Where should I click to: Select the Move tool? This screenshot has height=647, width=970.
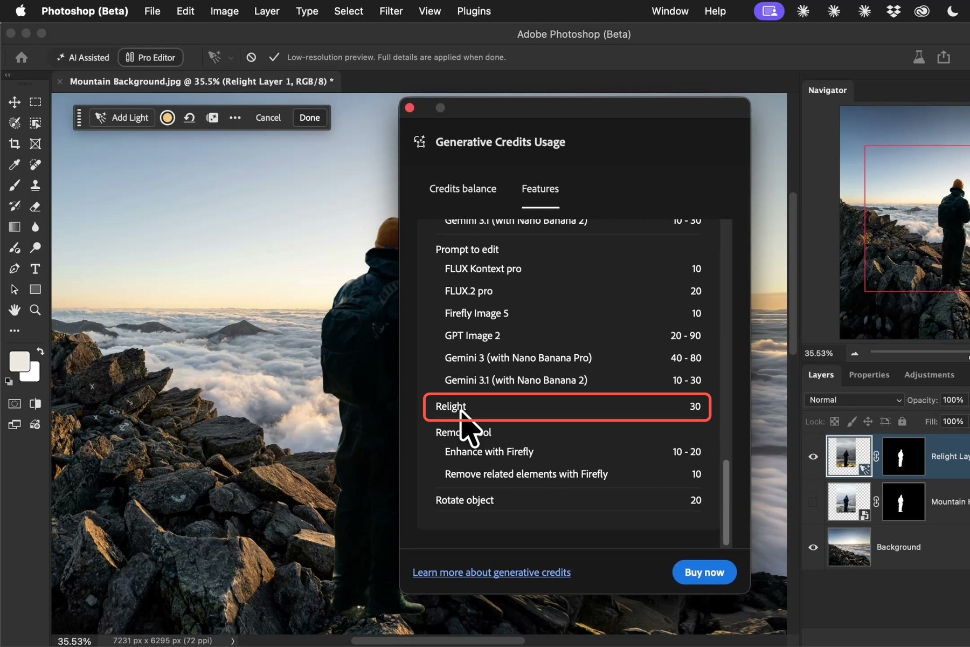[x=15, y=102]
